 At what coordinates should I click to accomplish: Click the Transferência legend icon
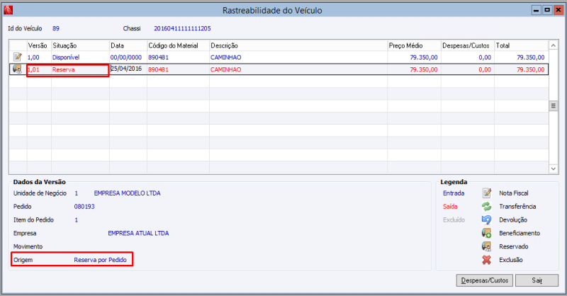click(x=487, y=206)
